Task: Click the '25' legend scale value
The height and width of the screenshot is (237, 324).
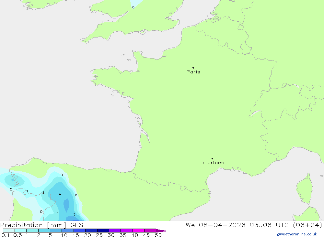Action: [x=99, y=235]
